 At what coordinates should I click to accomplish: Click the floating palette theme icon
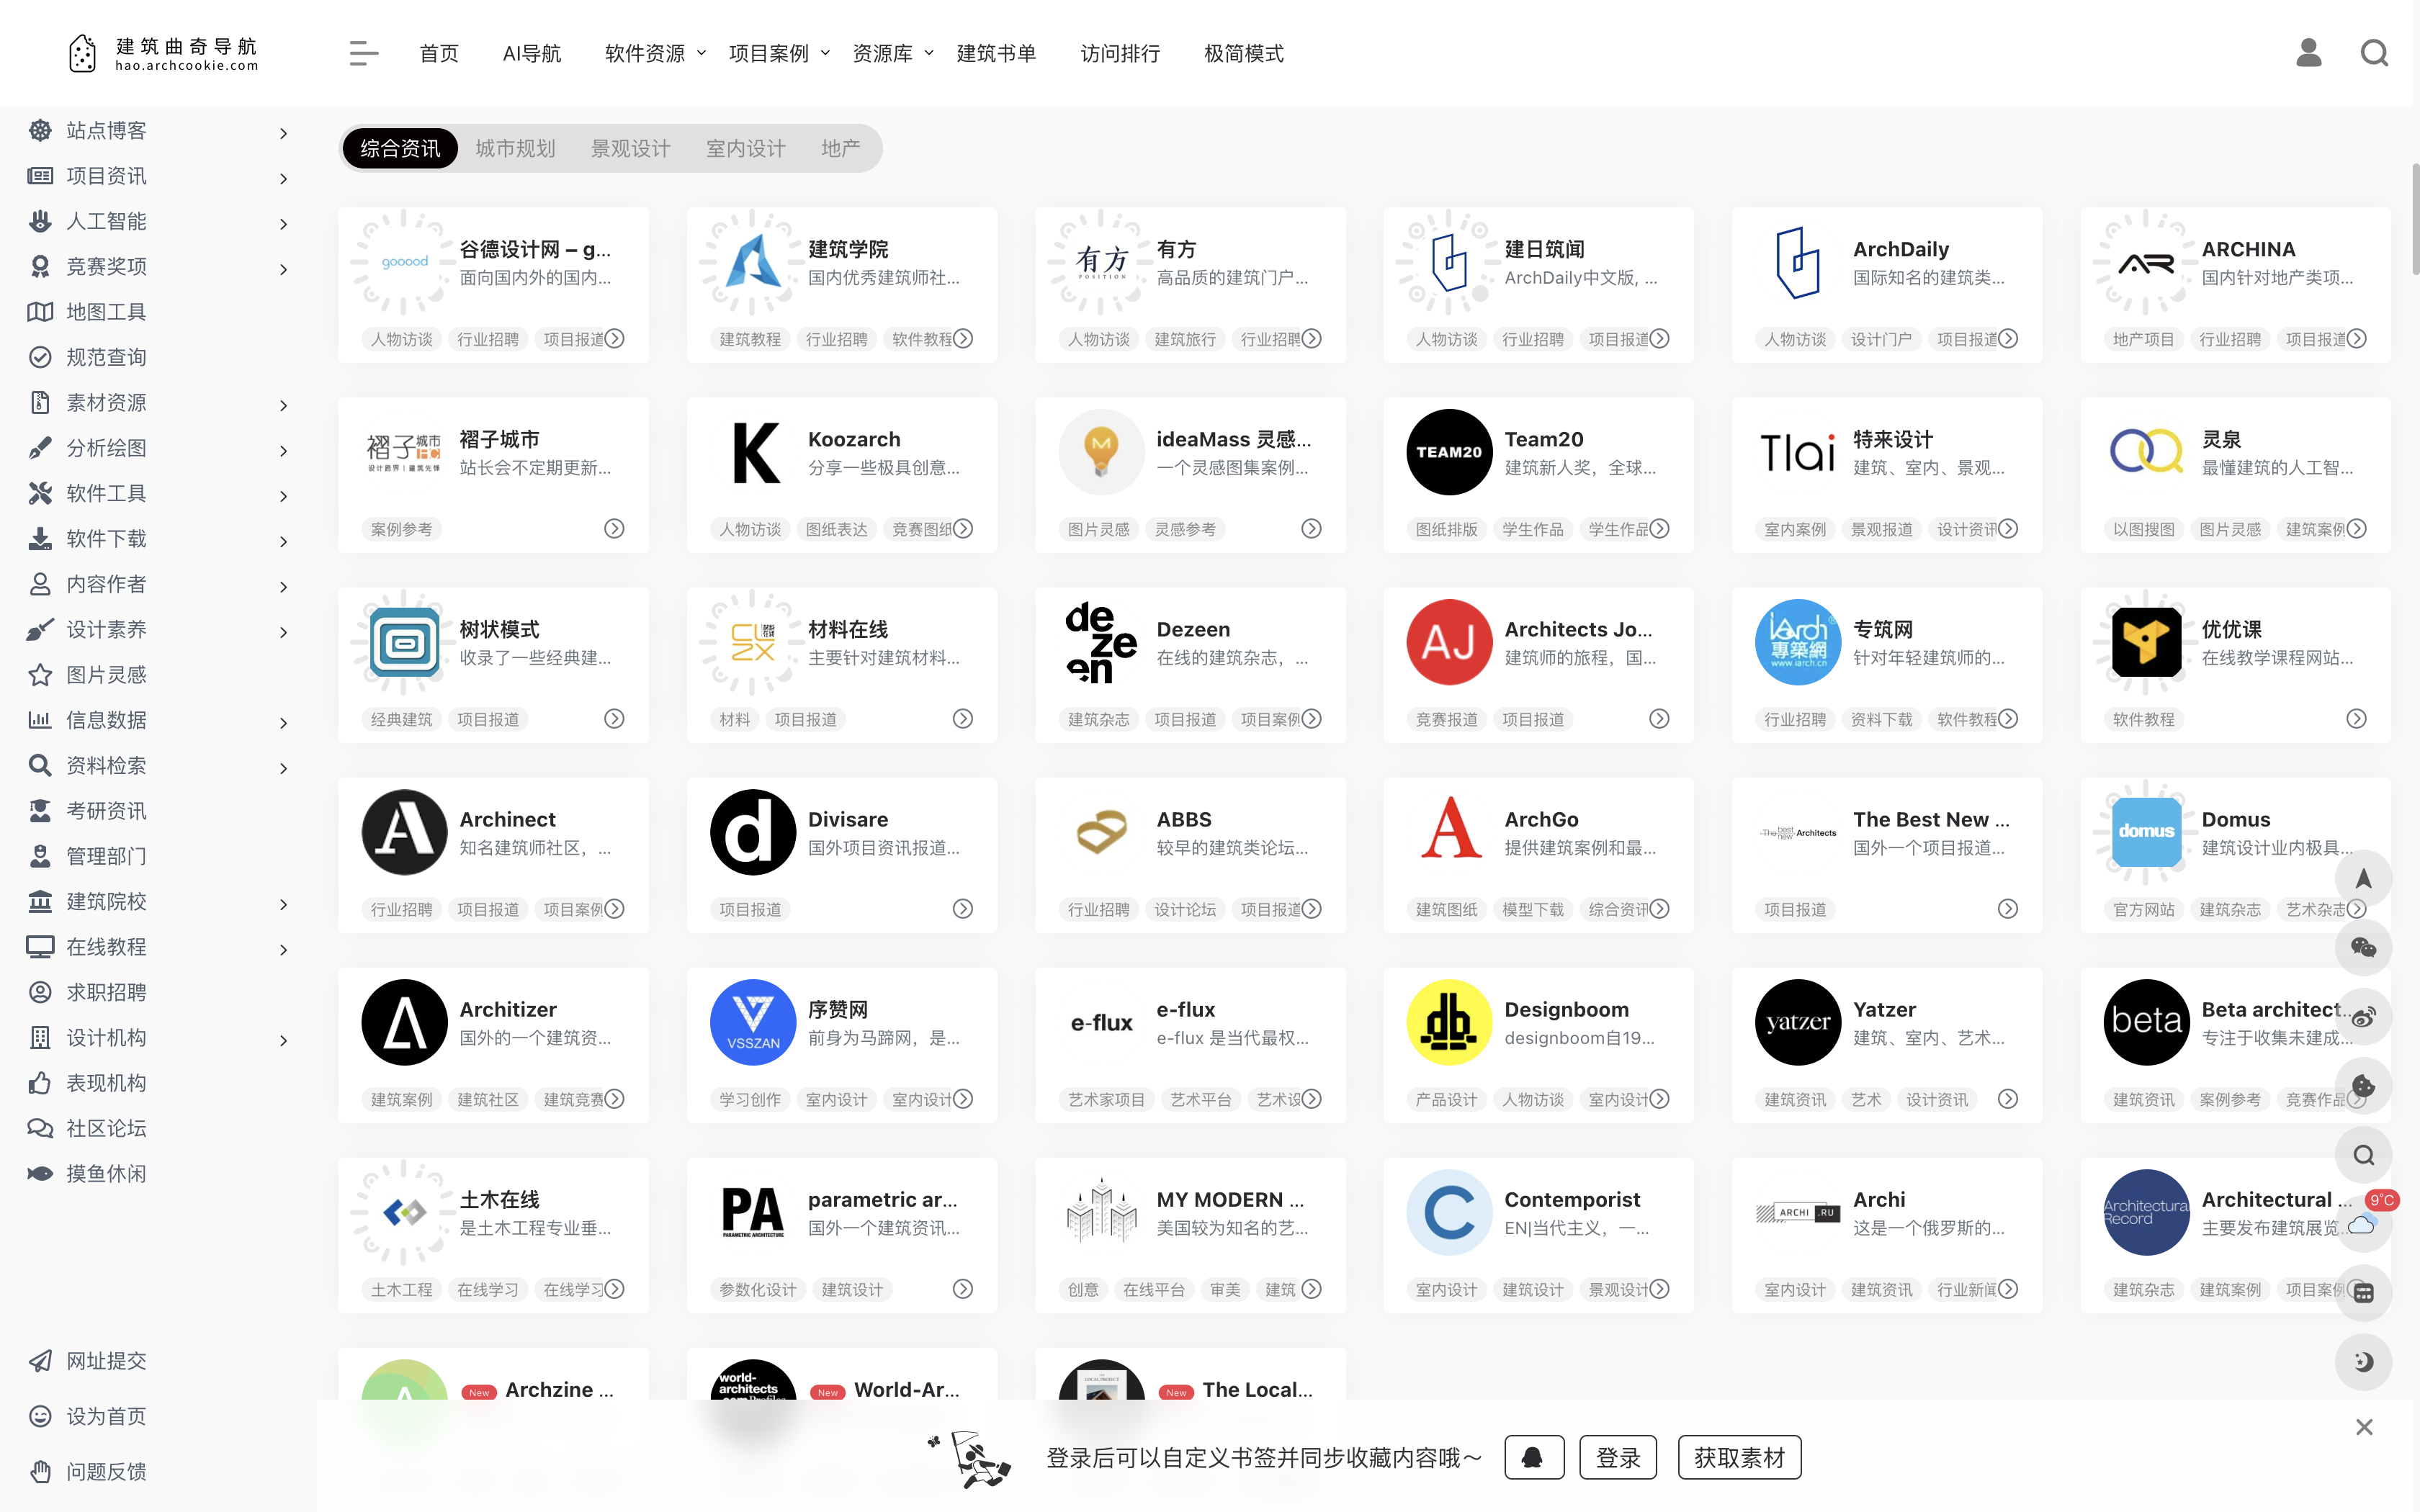[2363, 1086]
